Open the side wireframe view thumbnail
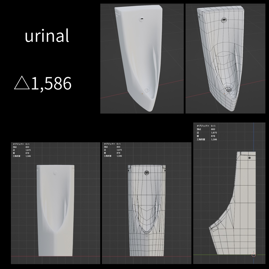Viewport: 269px width, 269px height. pyautogui.click(x=229, y=193)
